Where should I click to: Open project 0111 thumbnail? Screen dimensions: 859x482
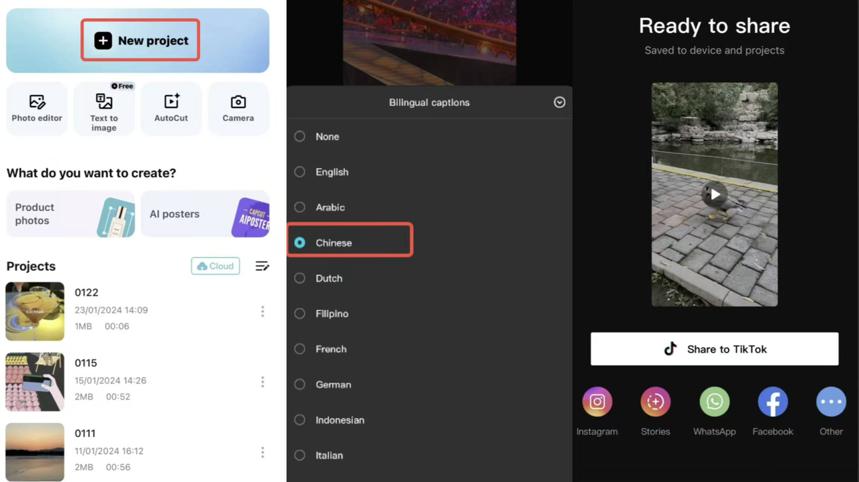pyautogui.click(x=35, y=452)
